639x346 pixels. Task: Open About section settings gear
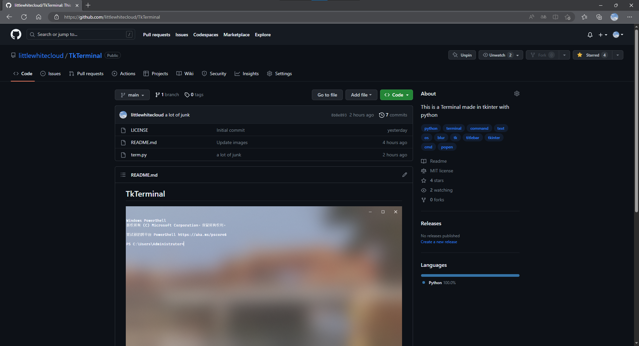coord(517,93)
